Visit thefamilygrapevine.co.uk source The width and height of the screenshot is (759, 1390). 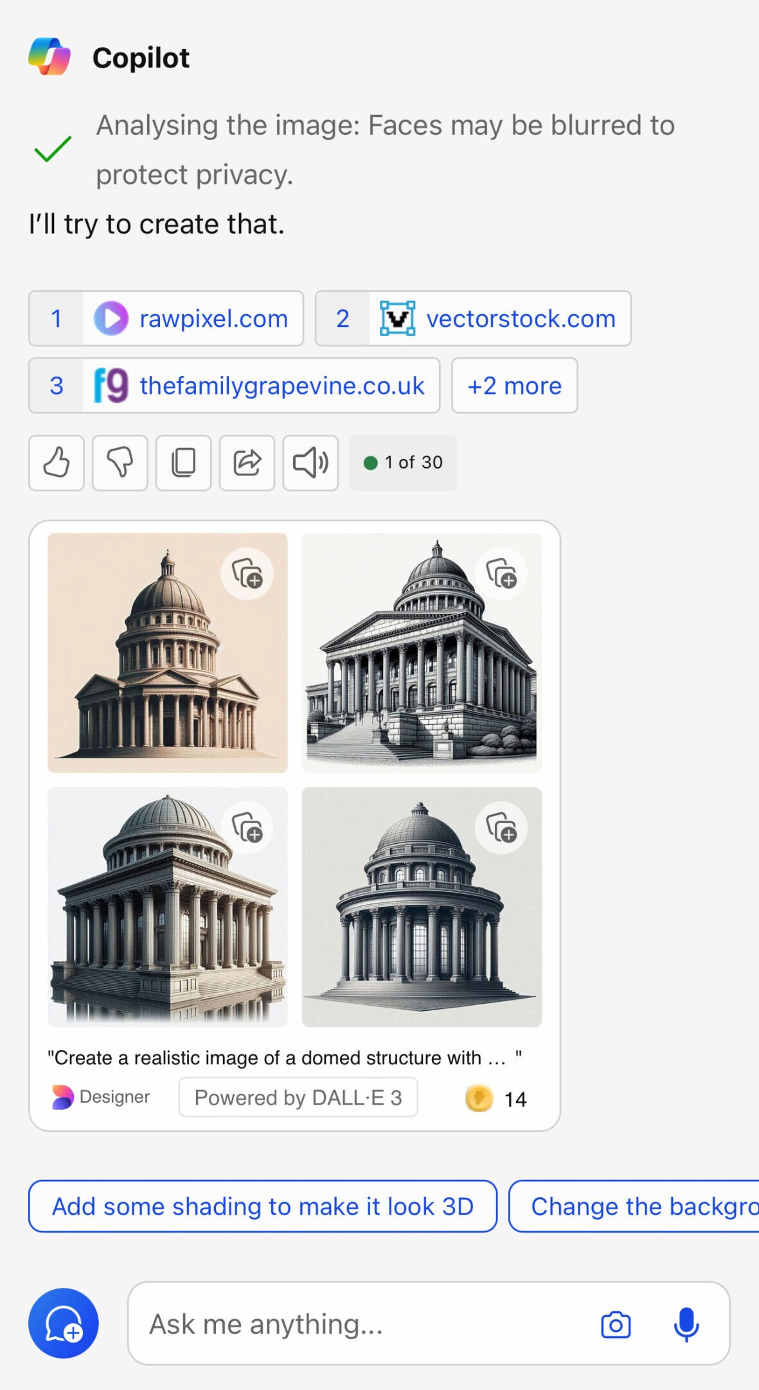[235, 386]
